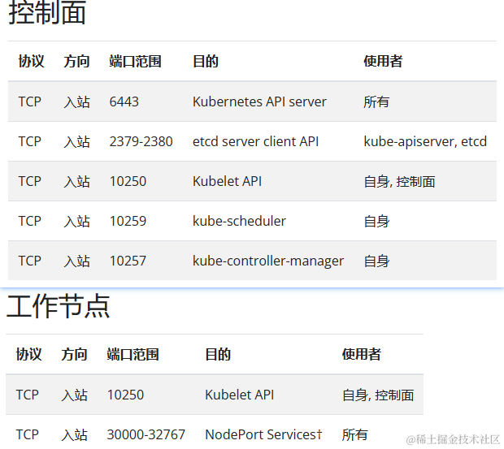Click the 端口范围 header in 工作节点 table
This screenshot has width=504, height=449.
[133, 354]
